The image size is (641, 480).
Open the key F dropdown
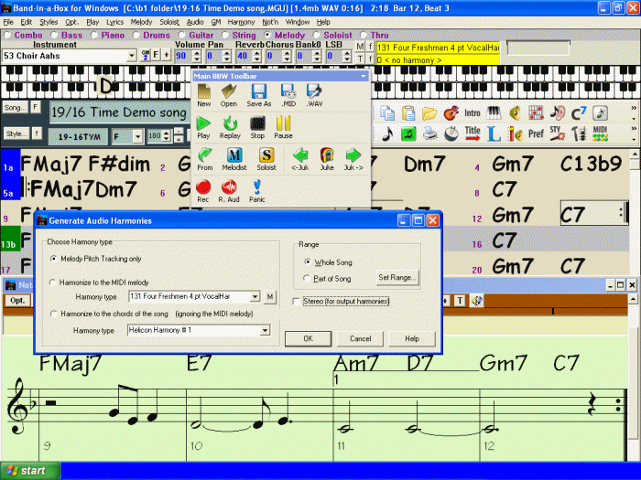tap(137, 137)
